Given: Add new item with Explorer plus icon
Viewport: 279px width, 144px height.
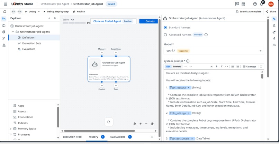Looking at the screenshot, I should (49, 18).
